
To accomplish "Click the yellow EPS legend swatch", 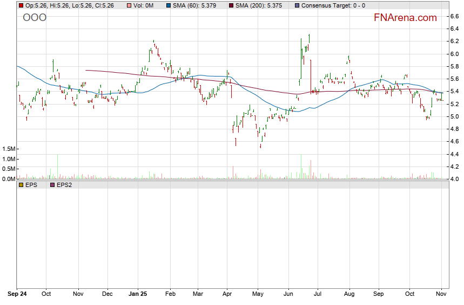I will (21, 185).
